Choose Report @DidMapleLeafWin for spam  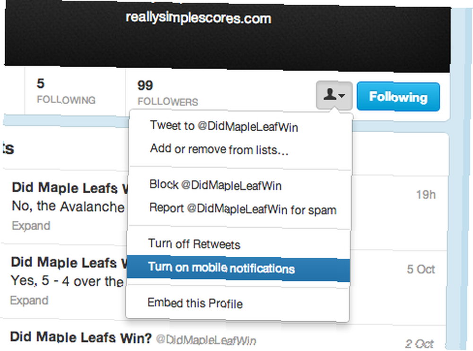(243, 209)
